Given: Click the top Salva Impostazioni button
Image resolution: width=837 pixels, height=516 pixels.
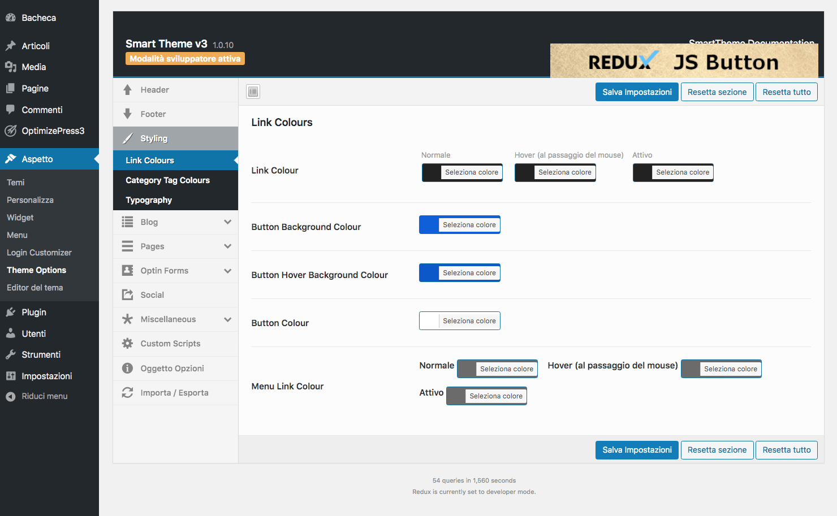Looking at the screenshot, I should click(x=637, y=92).
